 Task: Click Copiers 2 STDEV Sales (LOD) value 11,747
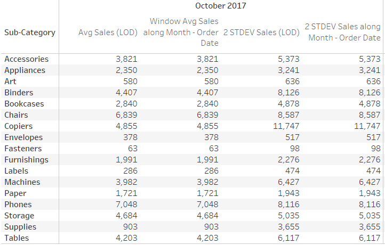(286, 126)
